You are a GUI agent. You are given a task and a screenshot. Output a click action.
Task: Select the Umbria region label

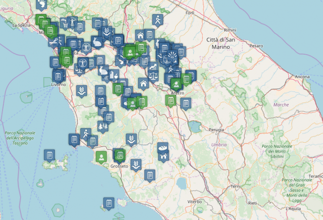[219, 145]
